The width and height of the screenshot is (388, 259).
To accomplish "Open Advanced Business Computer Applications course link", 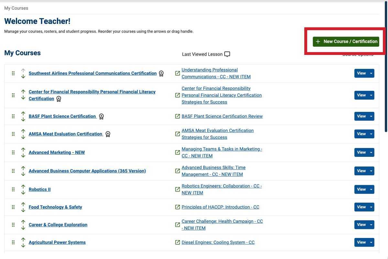I will pos(87,171).
